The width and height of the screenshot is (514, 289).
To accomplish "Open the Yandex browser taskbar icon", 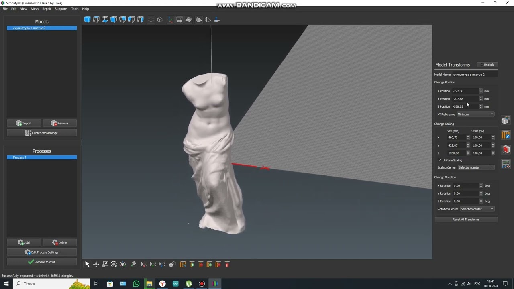I will coord(162,284).
